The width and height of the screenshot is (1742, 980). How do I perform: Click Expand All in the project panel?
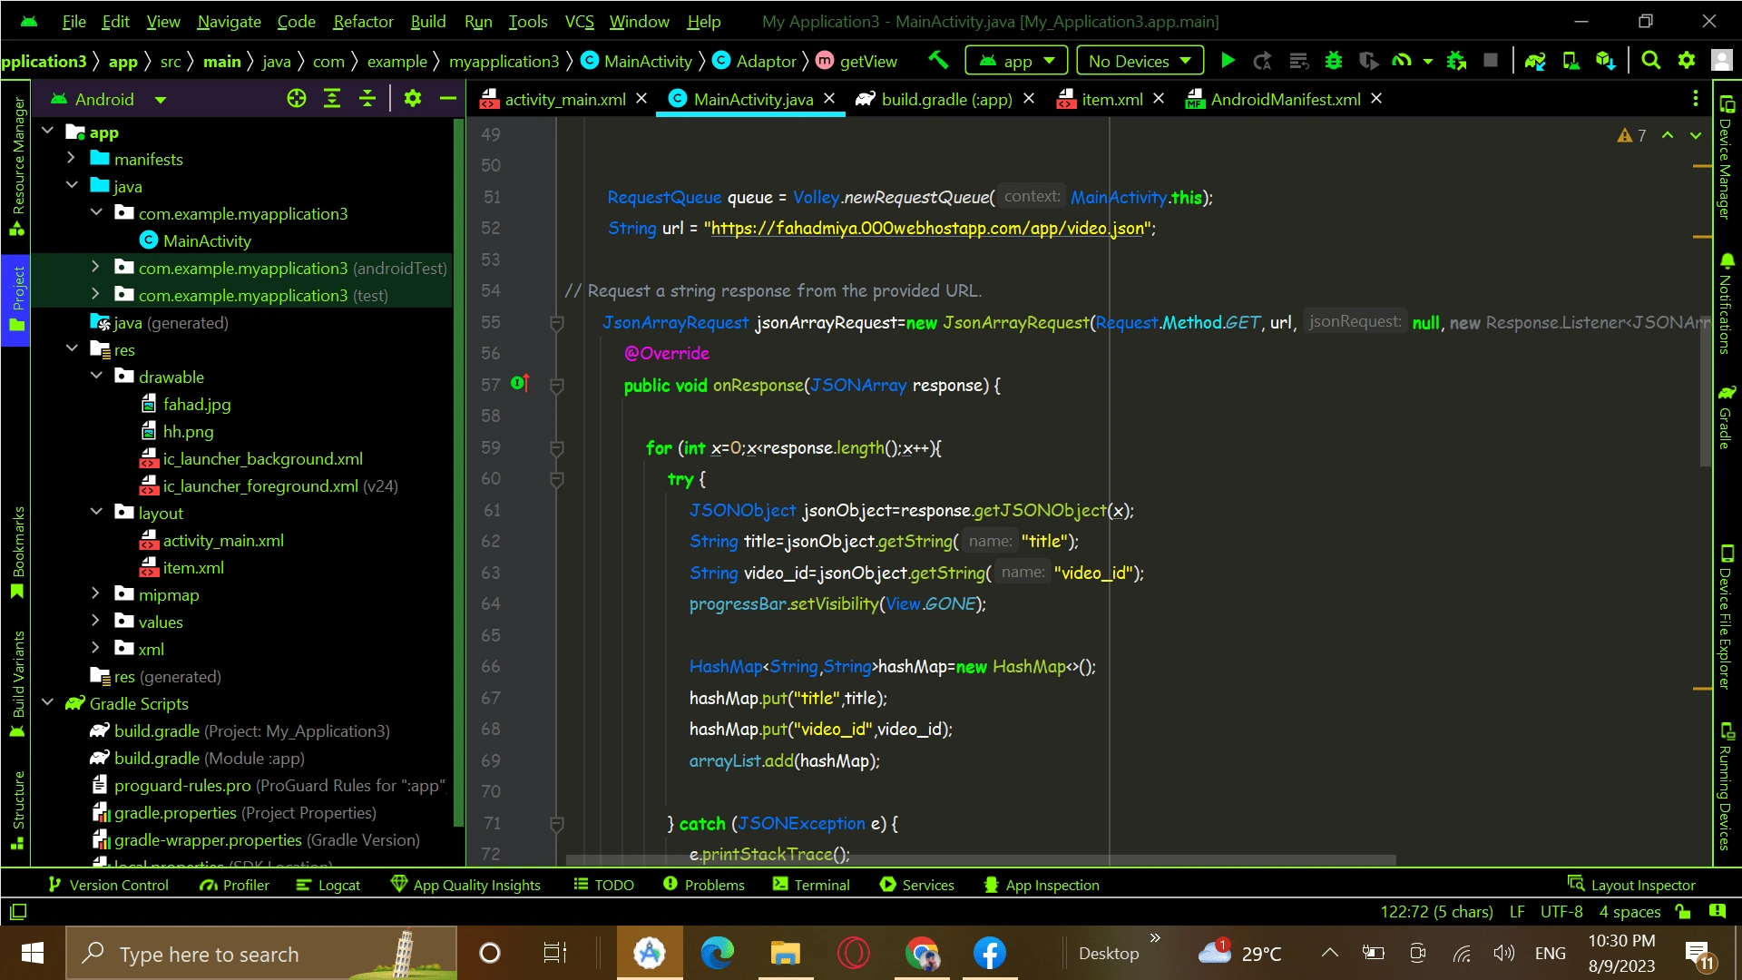(x=332, y=99)
